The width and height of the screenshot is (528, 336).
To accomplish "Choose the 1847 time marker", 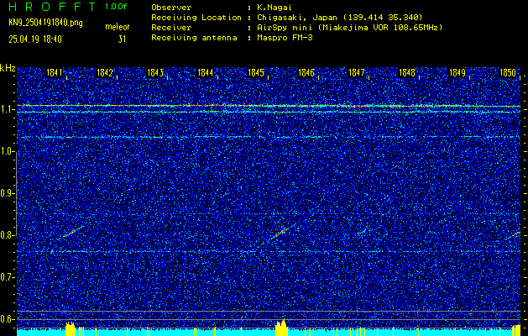I will pyautogui.click(x=357, y=73).
